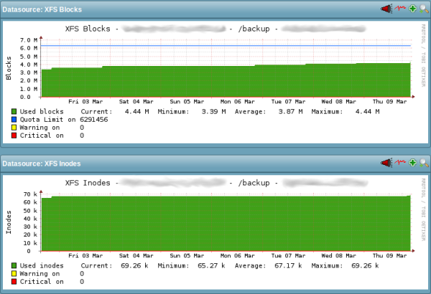Click the 'XFS Blocks' graph title text
The height and width of the screenshot is (294, 431).
pyautogui.click(x=88, y=29)
